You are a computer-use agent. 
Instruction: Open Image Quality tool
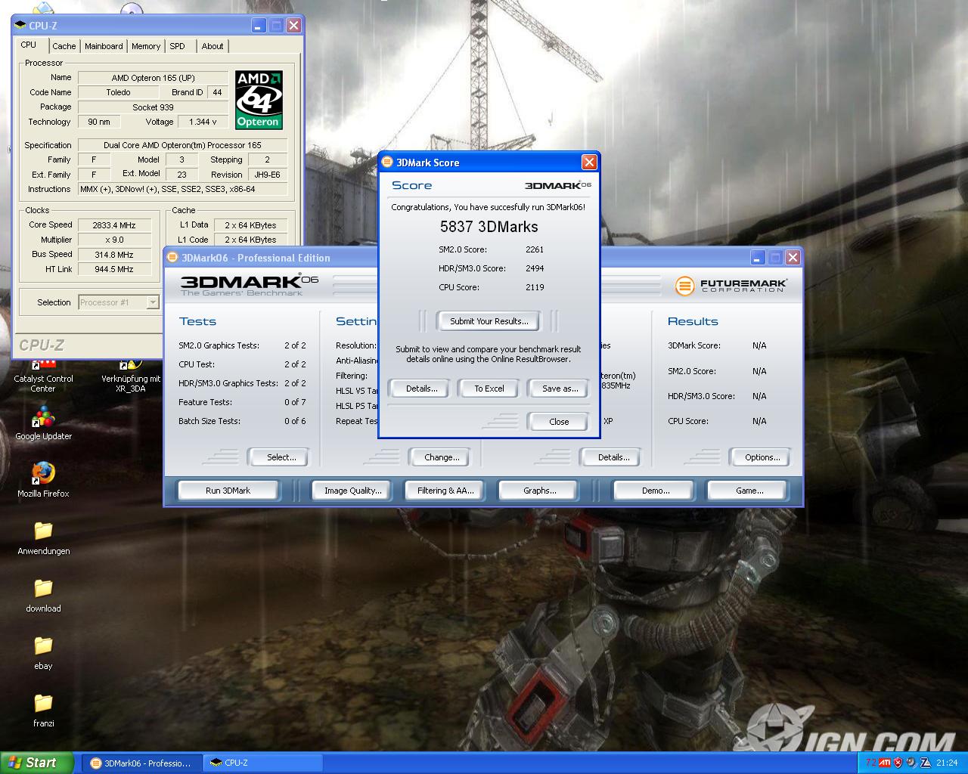point(352,491)
